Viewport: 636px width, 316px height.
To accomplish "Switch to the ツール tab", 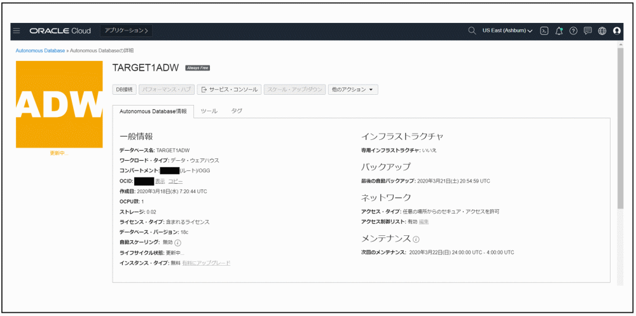I will 209,111.
